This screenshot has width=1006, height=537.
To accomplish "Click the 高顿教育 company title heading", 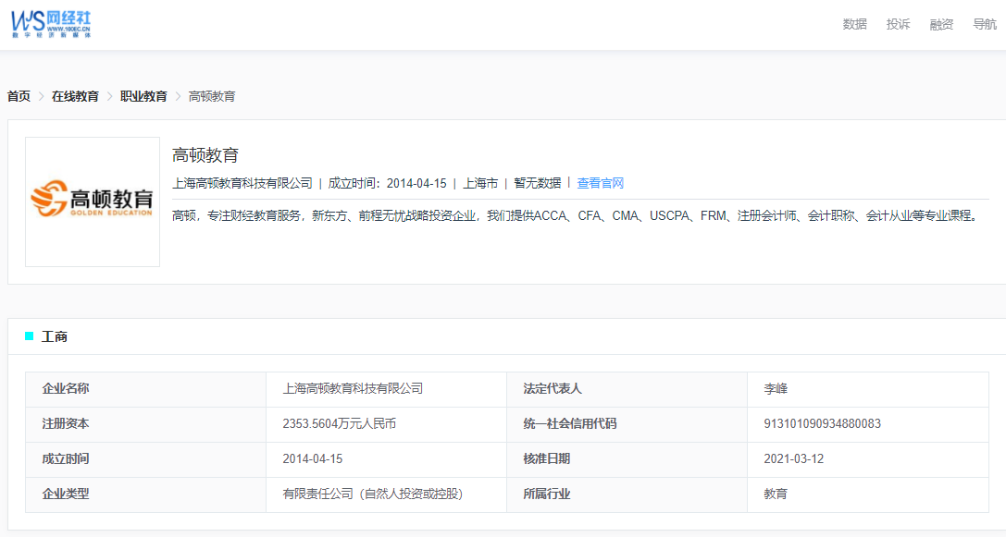I will [205, 155].
